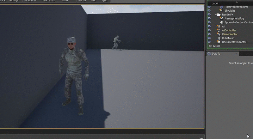Toggle the eye icon for AI
Image resolution: width=253 pixels, height=139 pixels.
209,26
